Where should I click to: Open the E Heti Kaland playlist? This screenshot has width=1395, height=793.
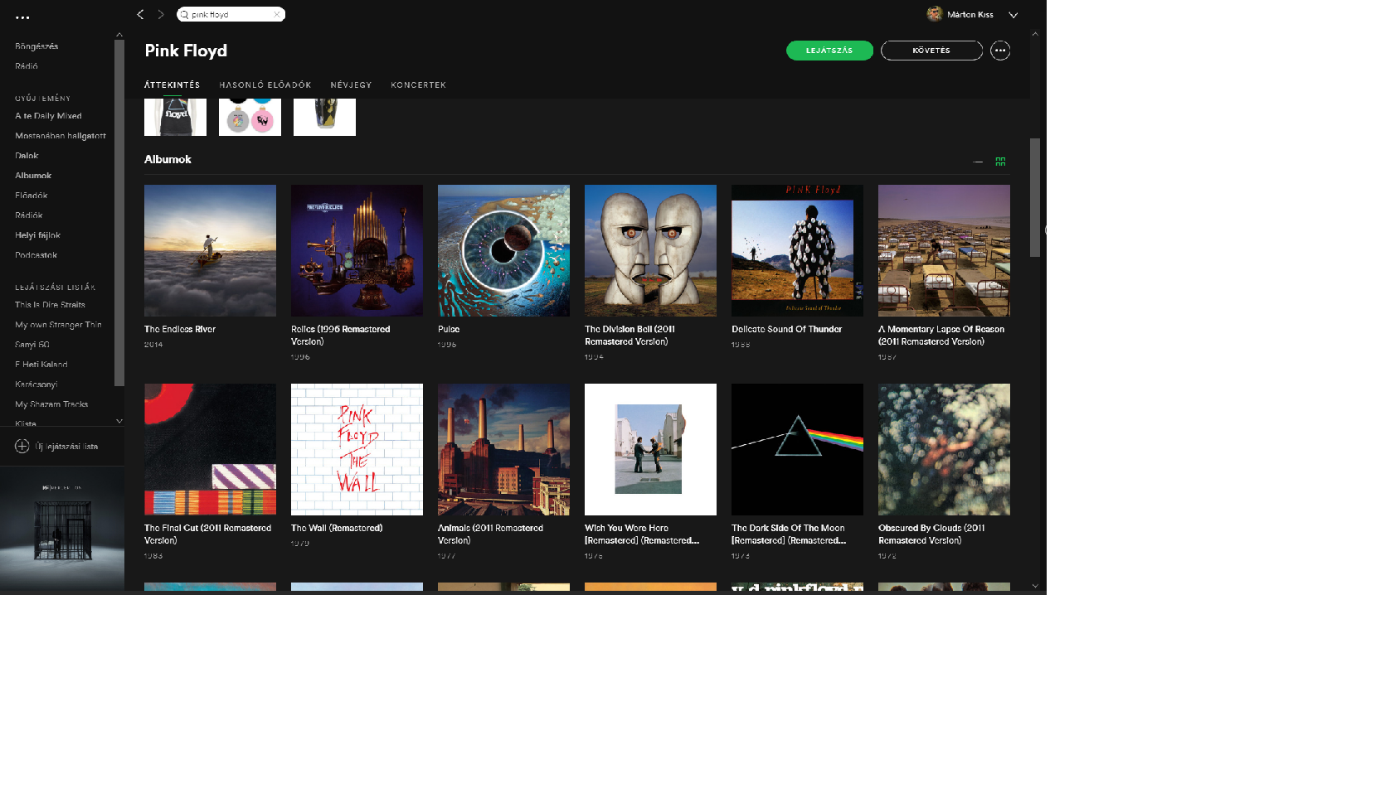click(41, 365)
